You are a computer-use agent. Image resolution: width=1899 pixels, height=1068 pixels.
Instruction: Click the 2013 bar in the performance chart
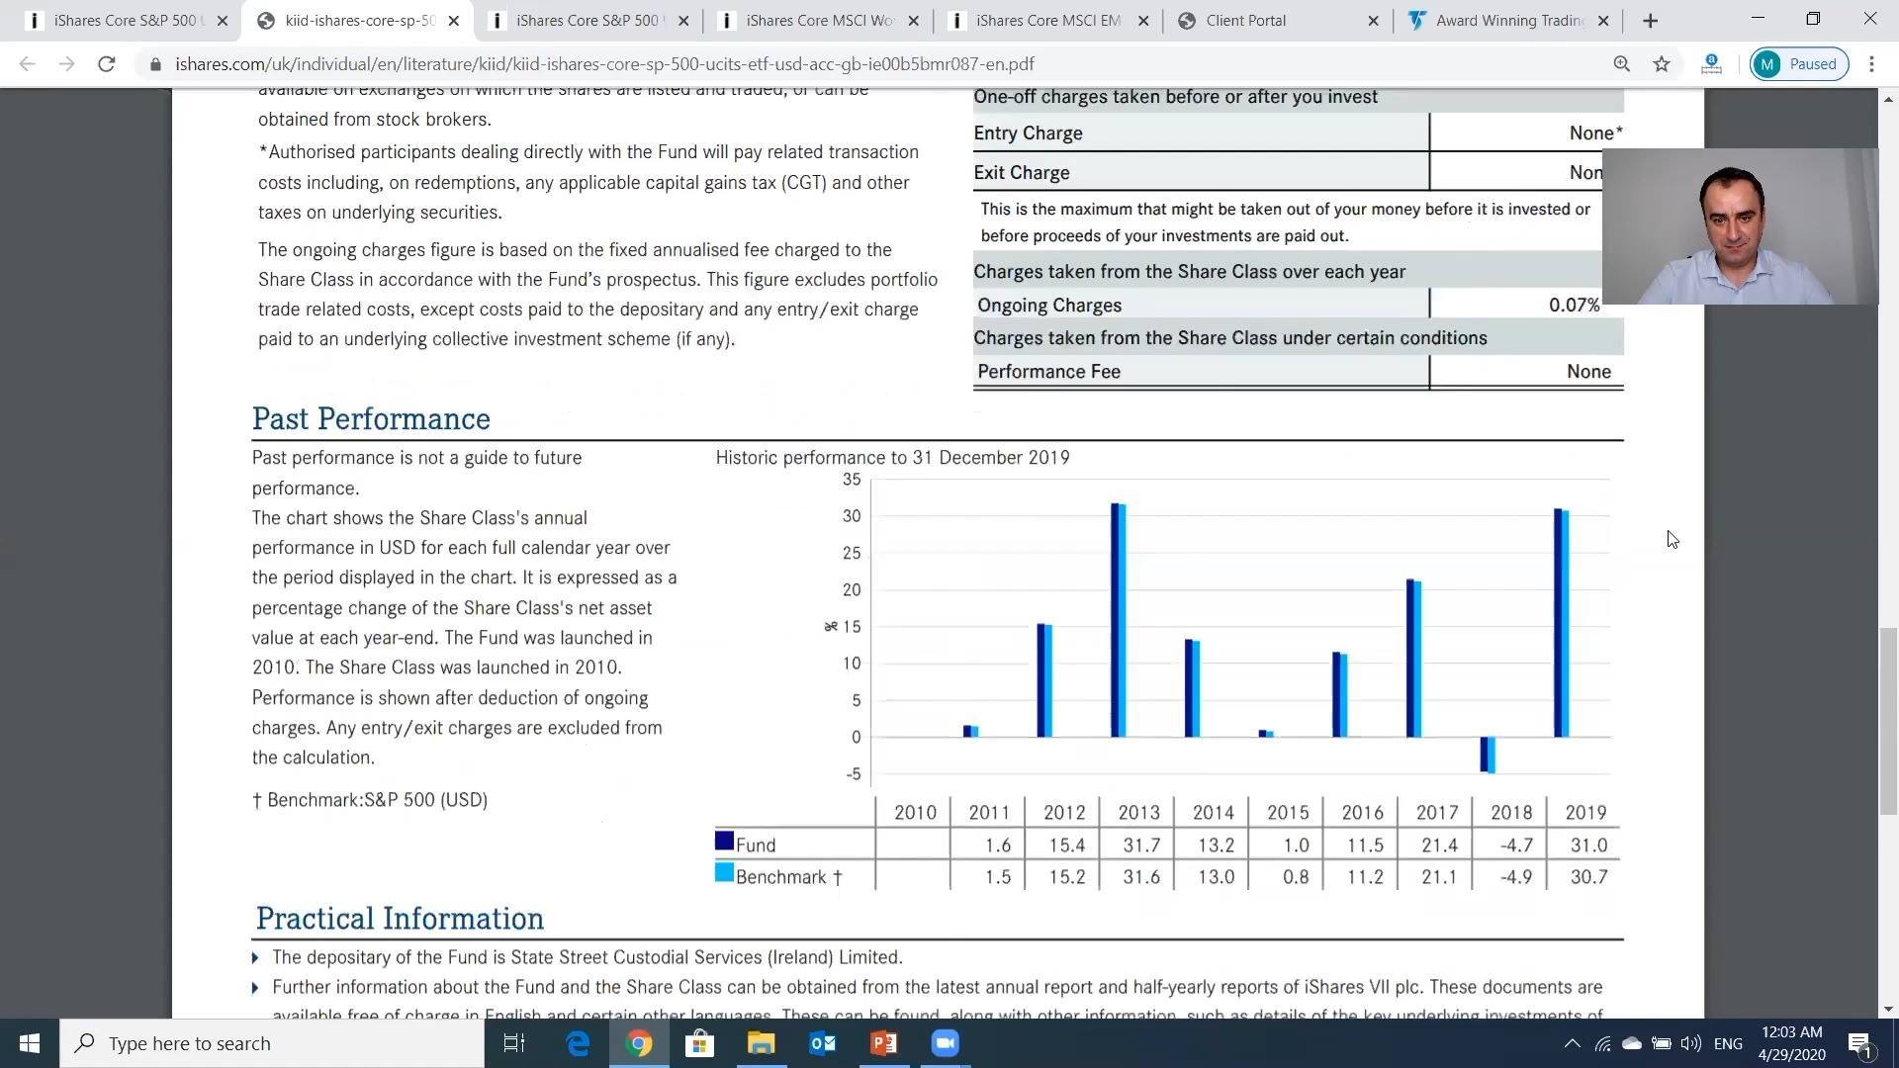coord(1118,620)
